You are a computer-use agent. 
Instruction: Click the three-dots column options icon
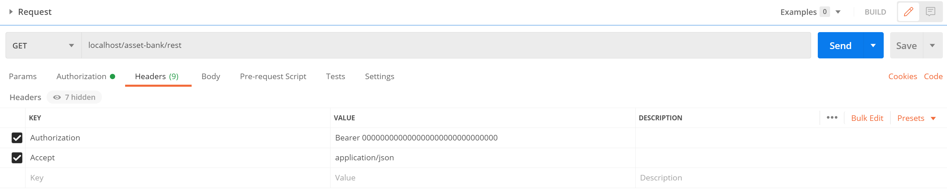click(x=832, y=118)
